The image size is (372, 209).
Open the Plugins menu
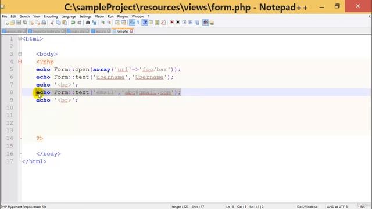point(123,16)
